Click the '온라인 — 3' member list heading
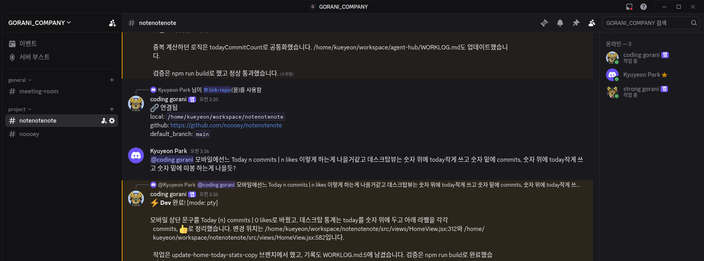The width and height of the screenshot is (704, 261). pyautogui.click(x=619, y=44)
